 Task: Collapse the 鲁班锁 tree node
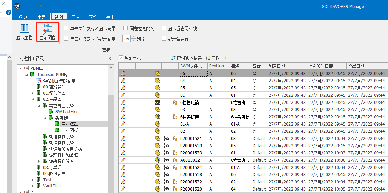[x=45, y=118]
